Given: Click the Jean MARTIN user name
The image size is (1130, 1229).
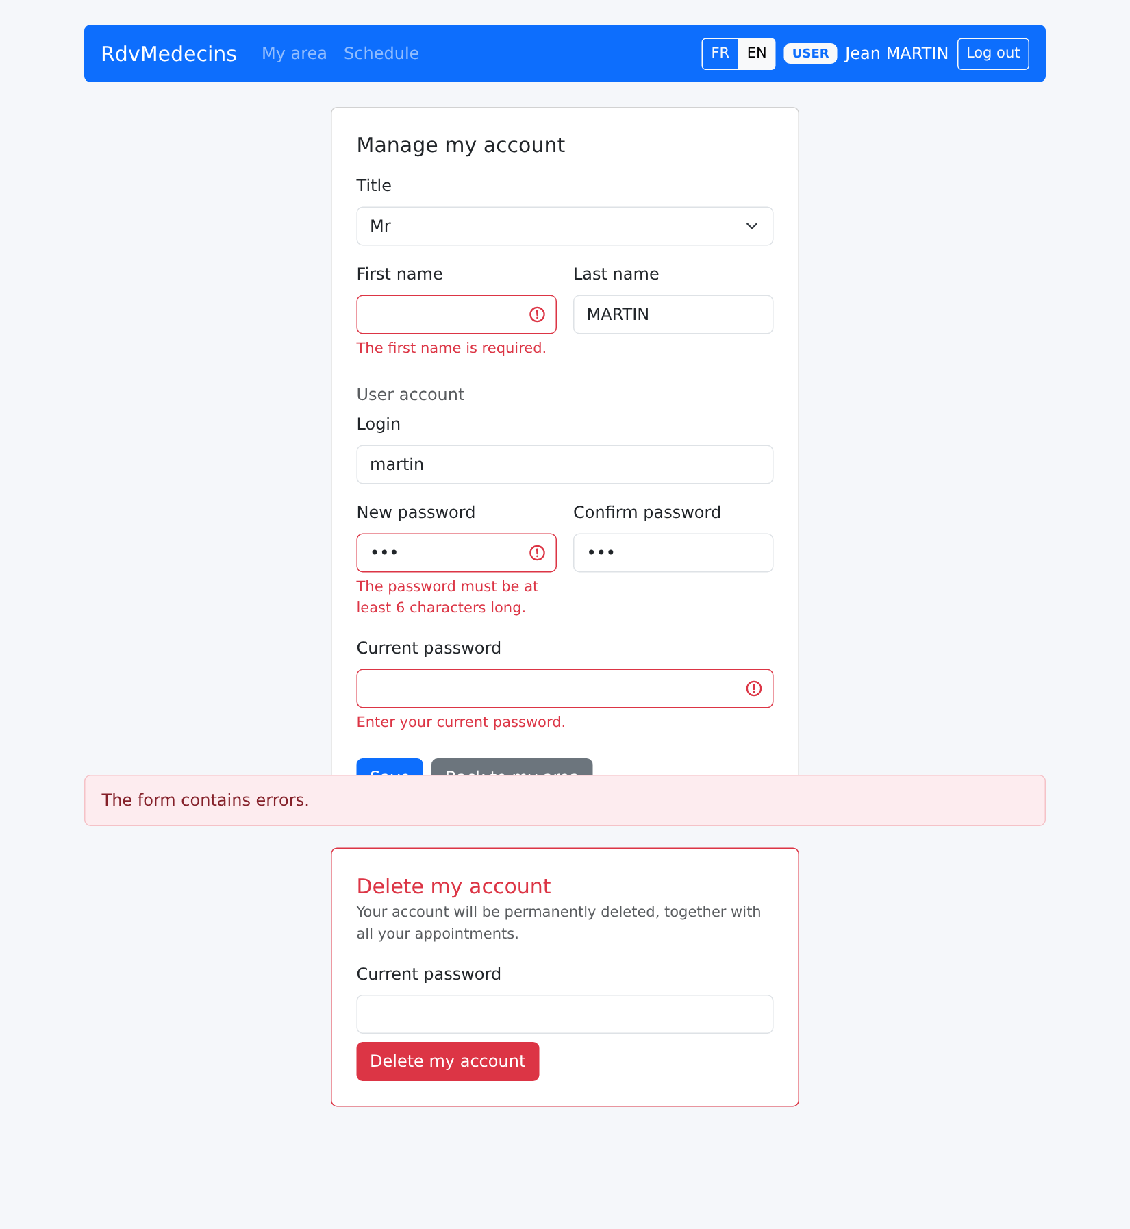Looking at the screenshot, I should [x=896, y=53].
